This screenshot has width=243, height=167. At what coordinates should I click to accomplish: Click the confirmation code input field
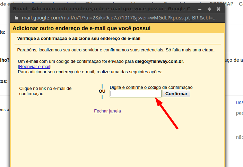(x=136, y=94)
